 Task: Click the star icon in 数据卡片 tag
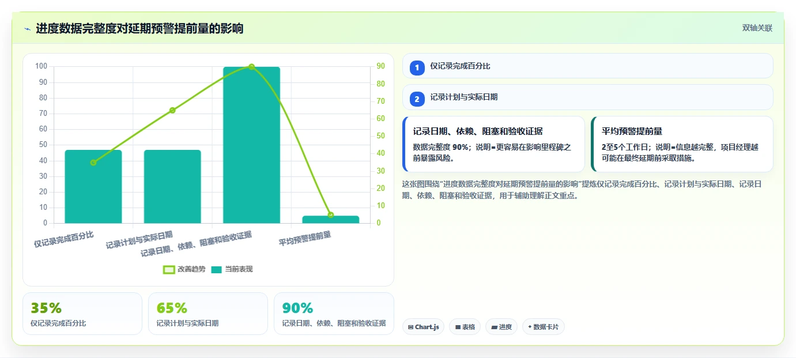click(530, 327)
